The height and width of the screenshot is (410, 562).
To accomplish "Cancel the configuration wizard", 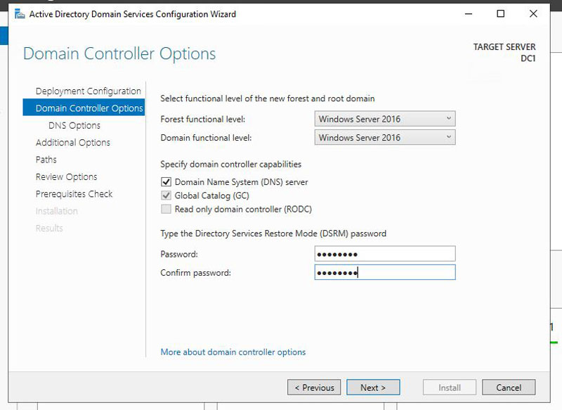I will coord(509,387).
